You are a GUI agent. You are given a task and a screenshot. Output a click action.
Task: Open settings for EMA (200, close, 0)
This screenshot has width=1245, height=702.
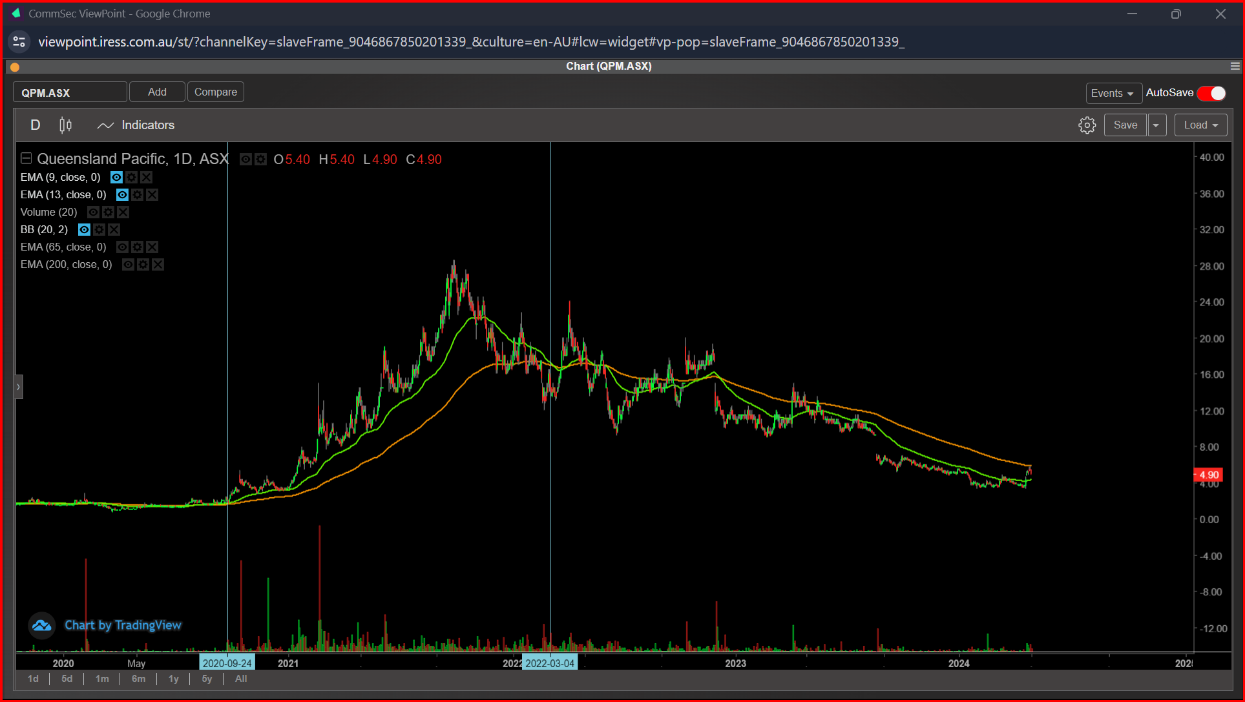(143, 264)
